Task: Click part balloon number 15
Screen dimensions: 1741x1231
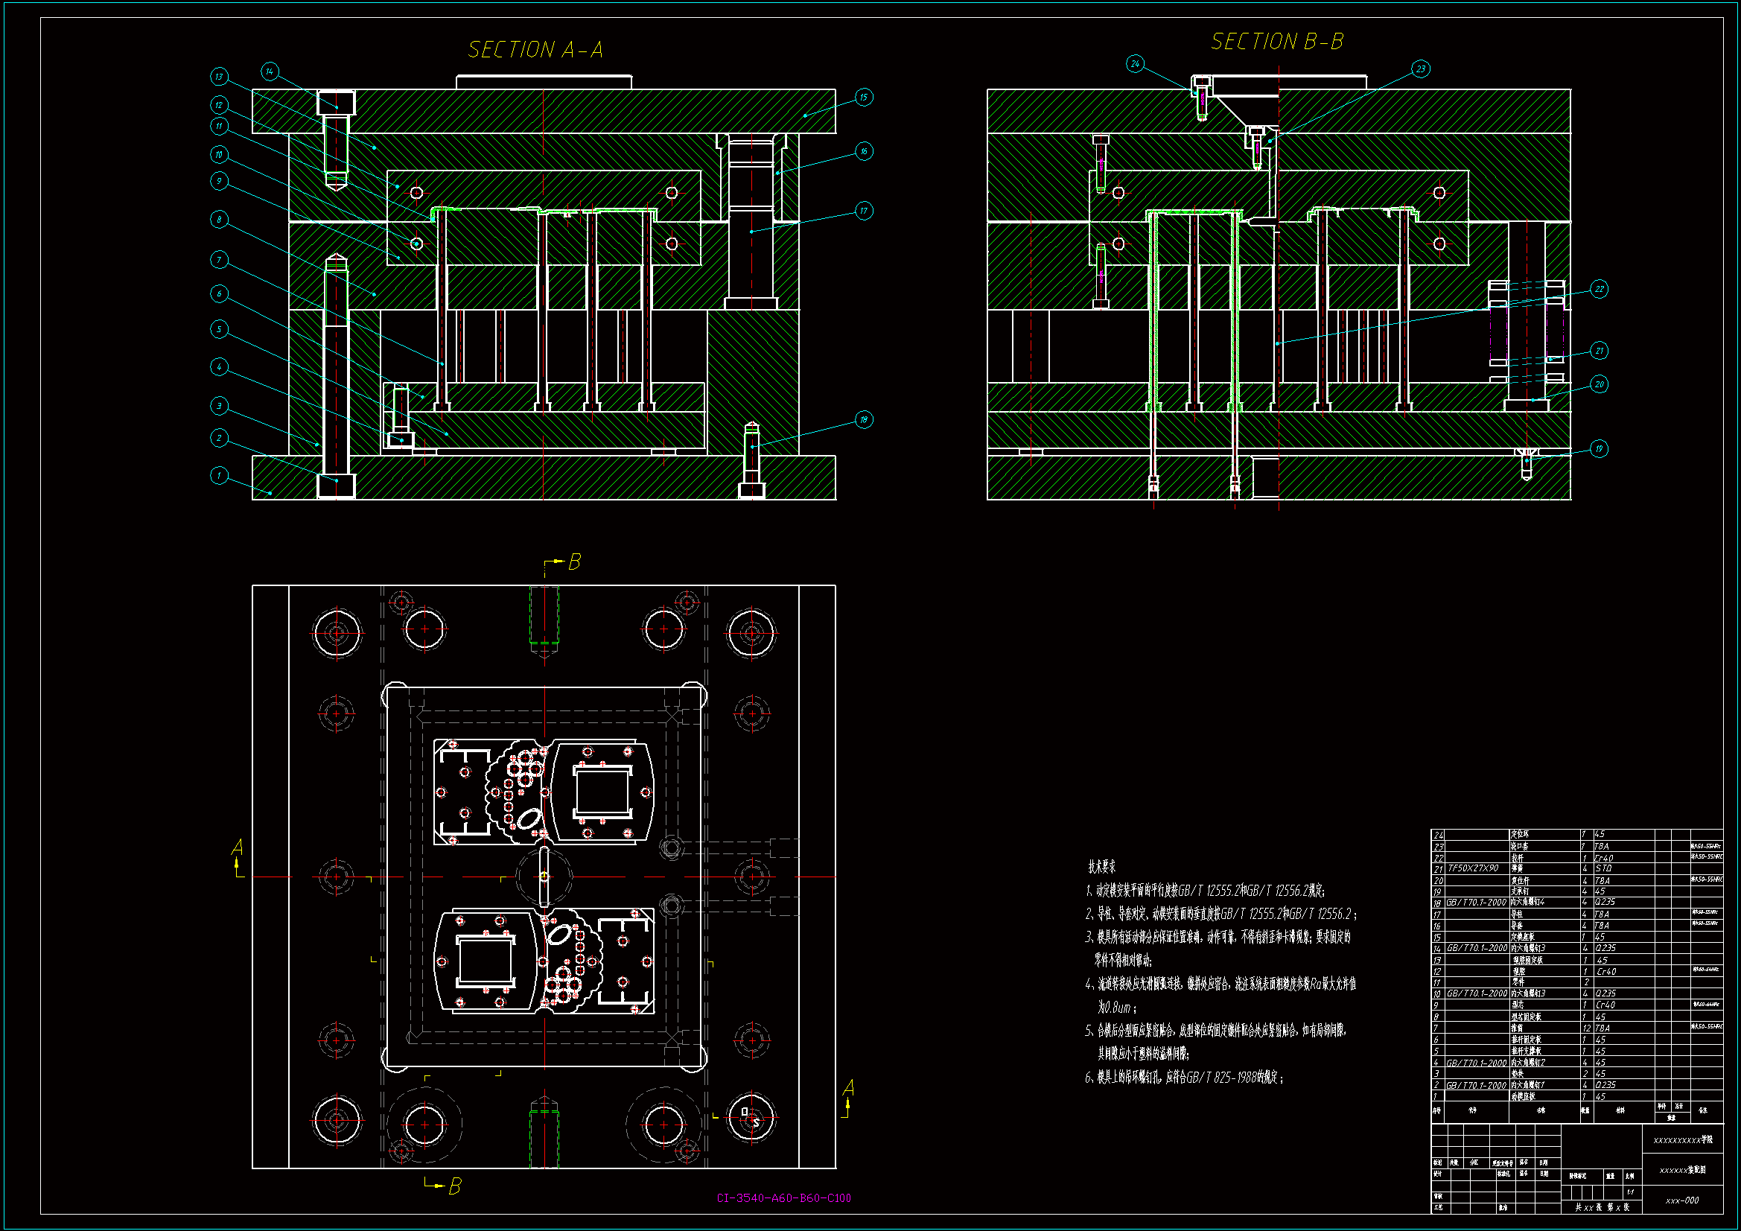Action: [864, 97]
